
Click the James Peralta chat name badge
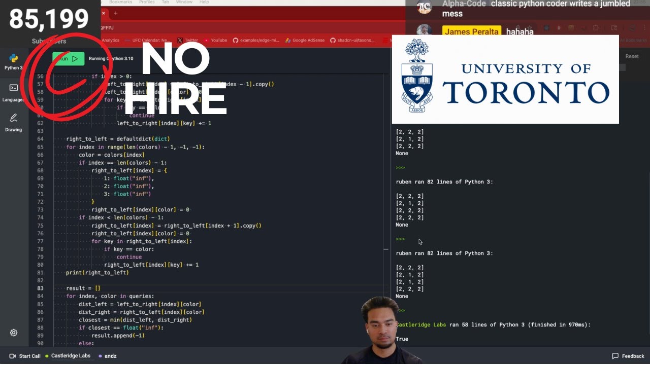click(472, 31)
